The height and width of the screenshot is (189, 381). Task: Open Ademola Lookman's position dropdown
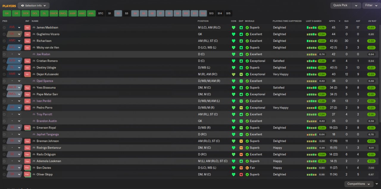point(19,161)
